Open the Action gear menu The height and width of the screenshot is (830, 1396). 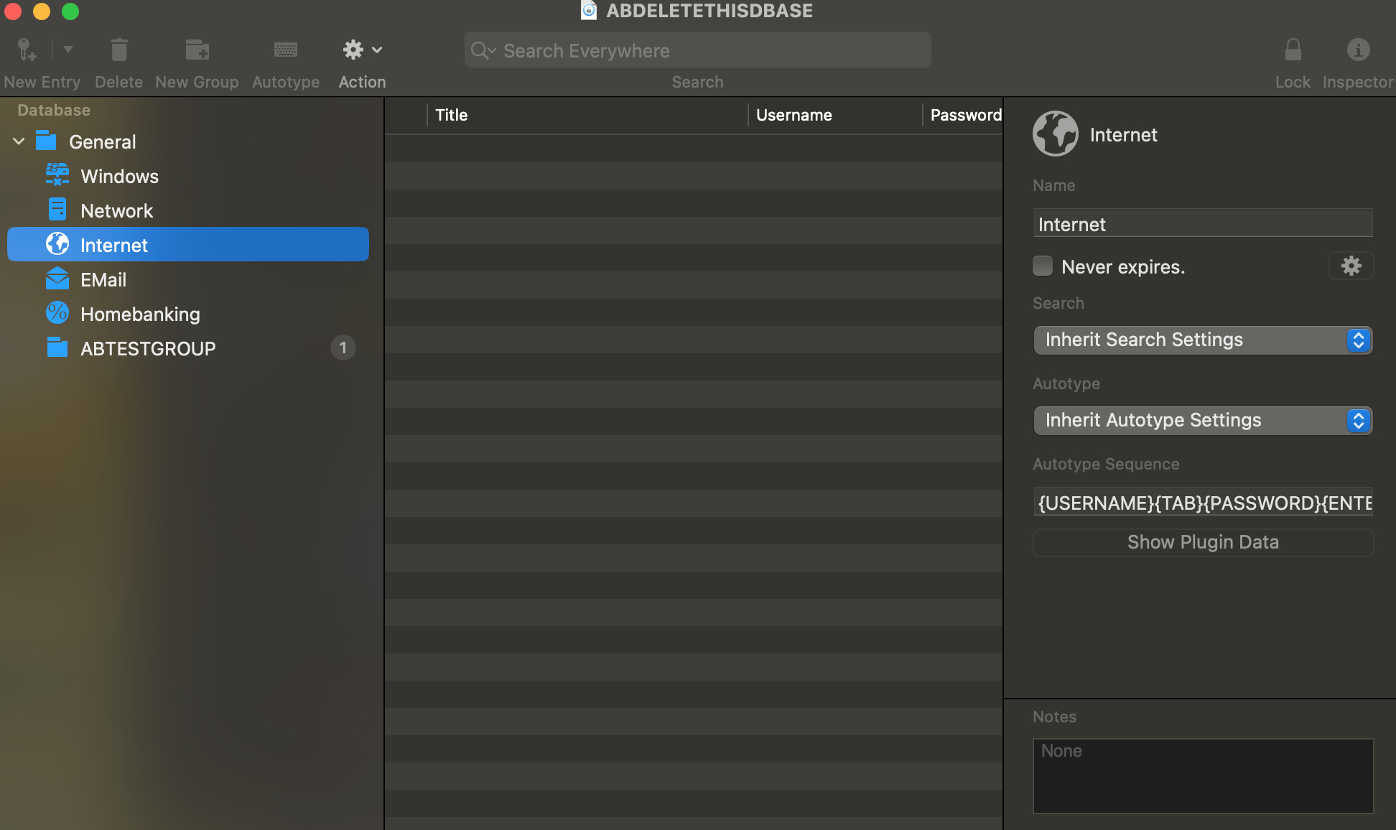click(x=353, y=49)
